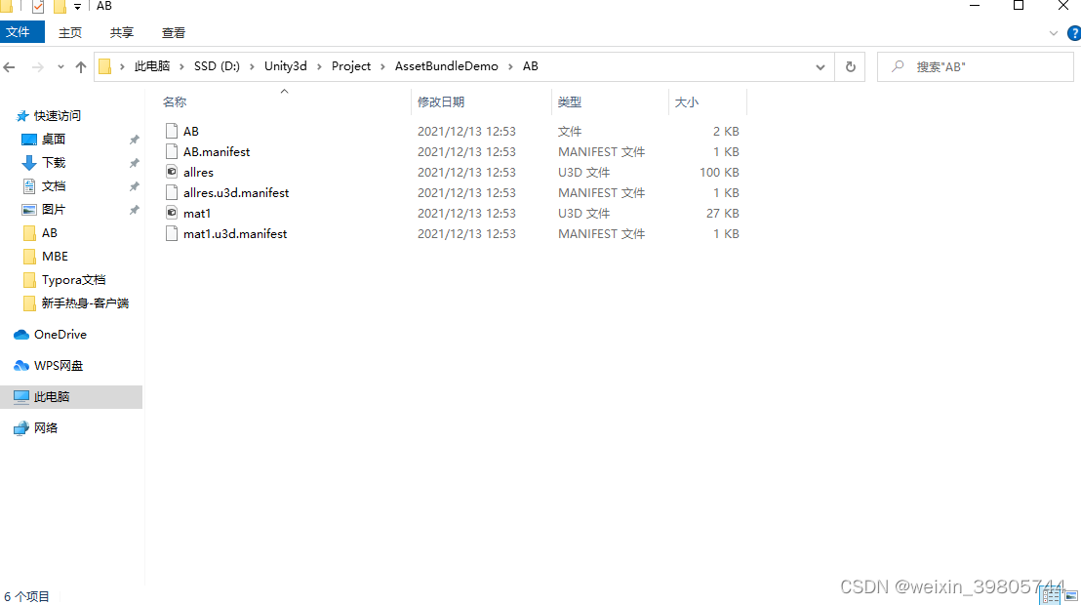Open the MBE folder in the sidebar
This screenshot has width=1081, height=605.
click(56, 257)
